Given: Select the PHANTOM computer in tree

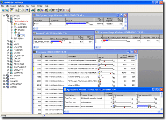Looking at the screenshot, I should pyautogui.click(x=18, y=50).
